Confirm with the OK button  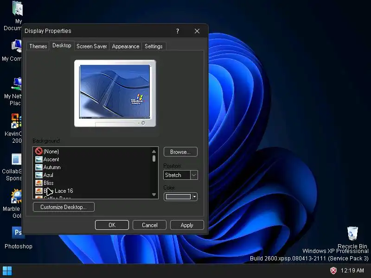[x=112, y=225]
